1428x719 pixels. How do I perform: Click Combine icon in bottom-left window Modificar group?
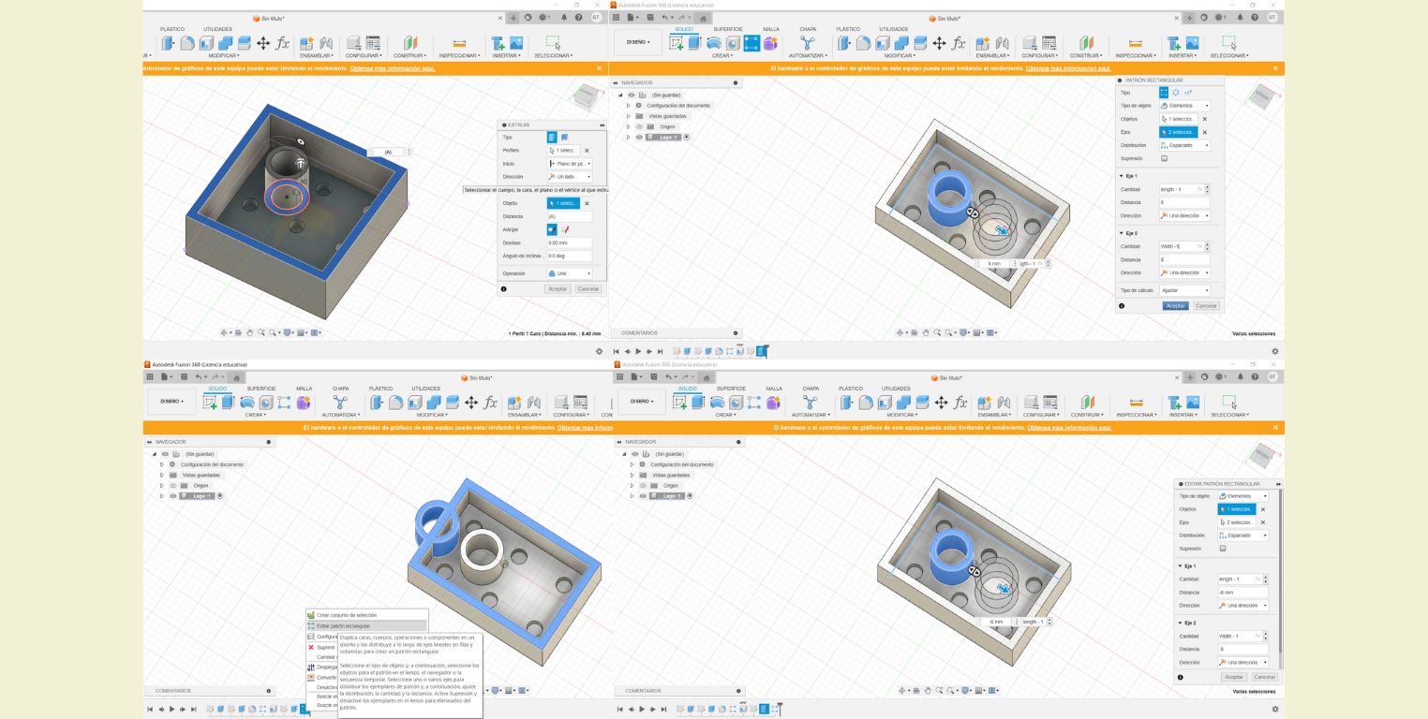click(433, 403)
